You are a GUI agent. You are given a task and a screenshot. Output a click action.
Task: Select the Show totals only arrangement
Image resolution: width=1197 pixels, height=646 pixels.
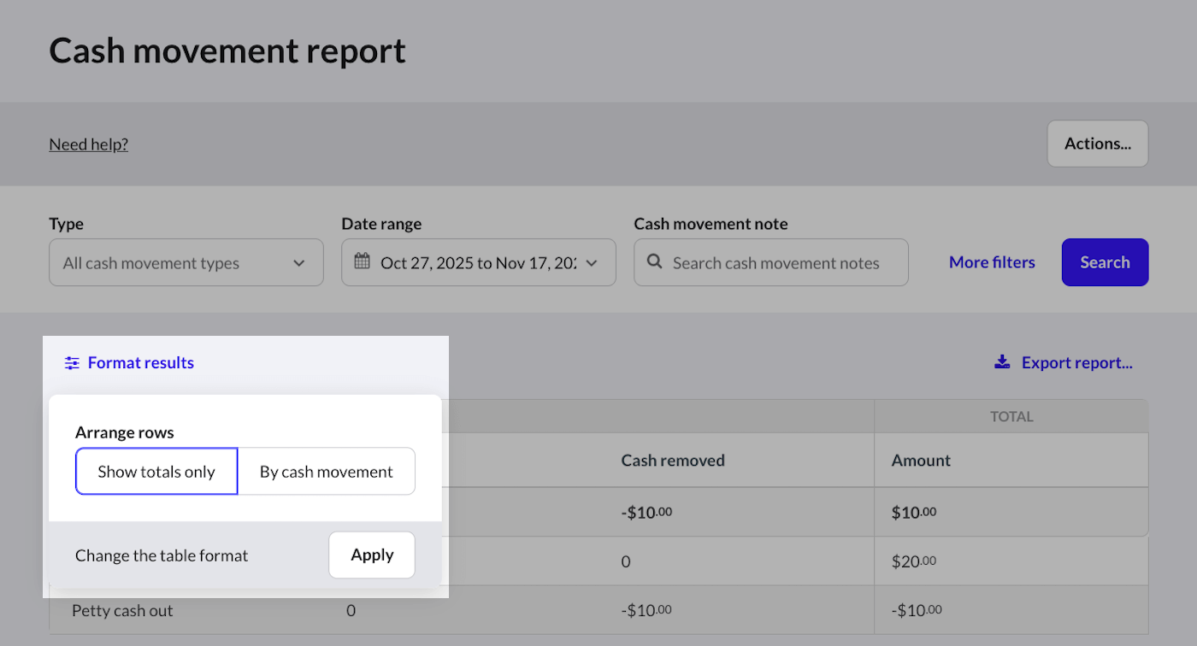[x=156, y=471]
